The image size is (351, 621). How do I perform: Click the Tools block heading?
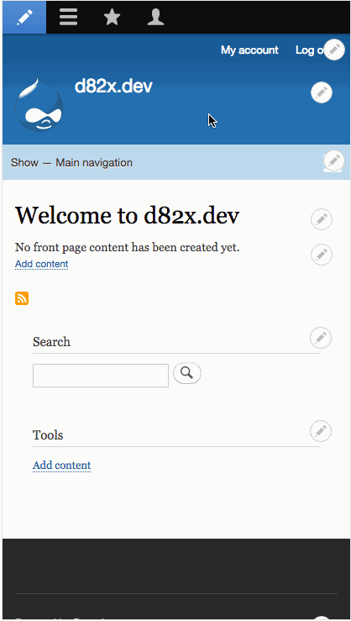pos(48,434)
